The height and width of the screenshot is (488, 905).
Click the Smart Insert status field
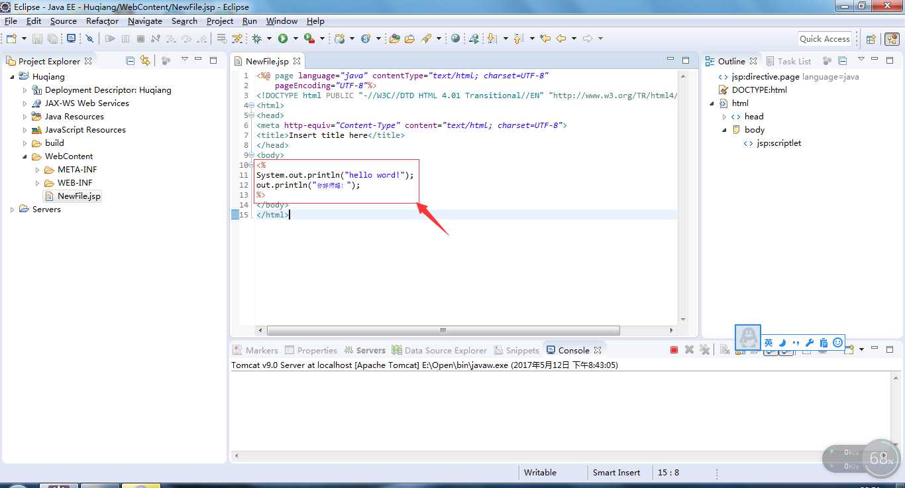(616, 473)
